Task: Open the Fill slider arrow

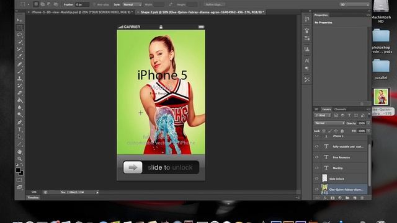Action: 368,131
